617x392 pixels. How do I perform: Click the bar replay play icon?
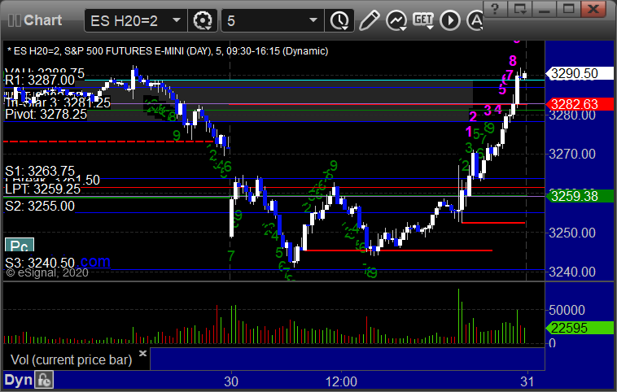click(x=450, y=20)
